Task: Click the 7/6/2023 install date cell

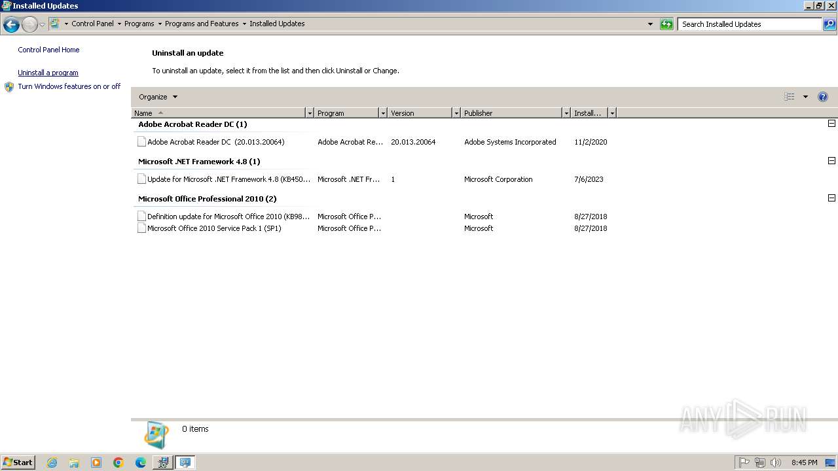Action: pyautogui.click(x=589, y=179)
